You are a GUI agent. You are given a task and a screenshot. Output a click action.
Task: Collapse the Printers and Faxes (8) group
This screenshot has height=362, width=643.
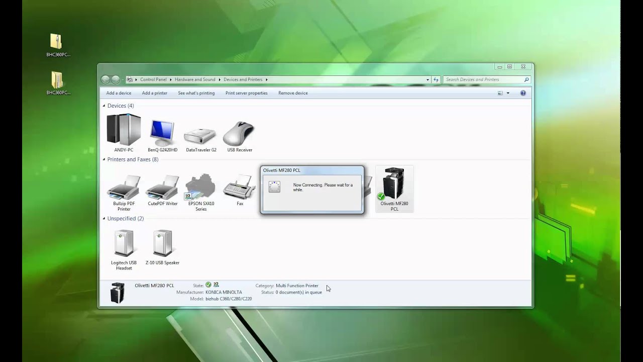pyautogui.click(x=104, y=159)
